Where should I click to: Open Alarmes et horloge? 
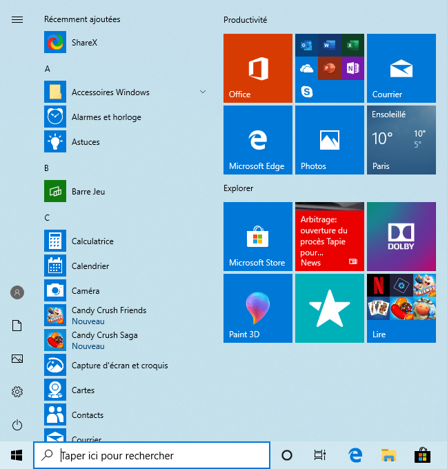(x=126, y=117)
